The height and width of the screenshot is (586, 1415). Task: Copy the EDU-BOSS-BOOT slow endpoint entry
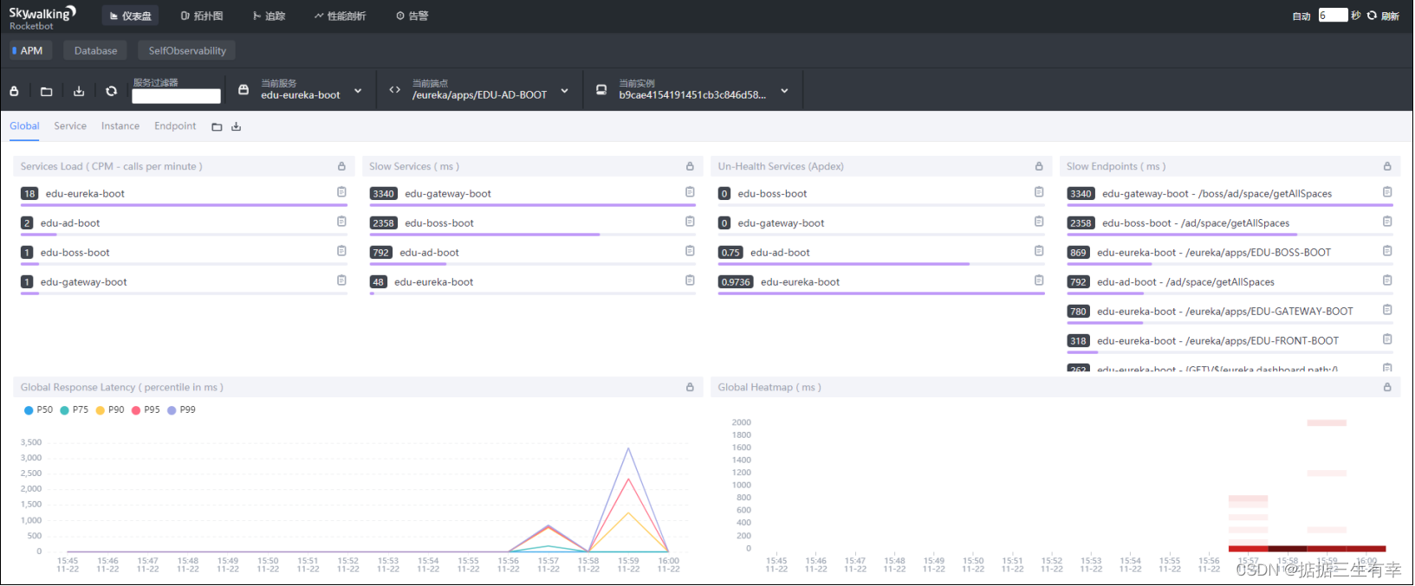(x=1387, y=251)
